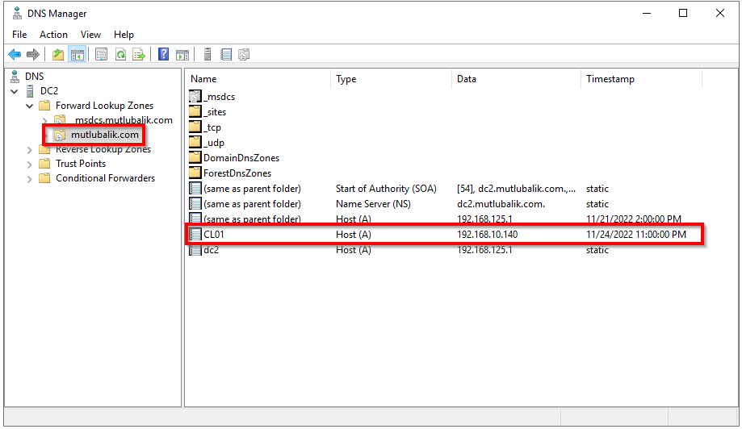Image resolution: width=742 pixels, height=429 pixels.
Task: Select the ForestDnsZones entry name
Action: (237, 173)
